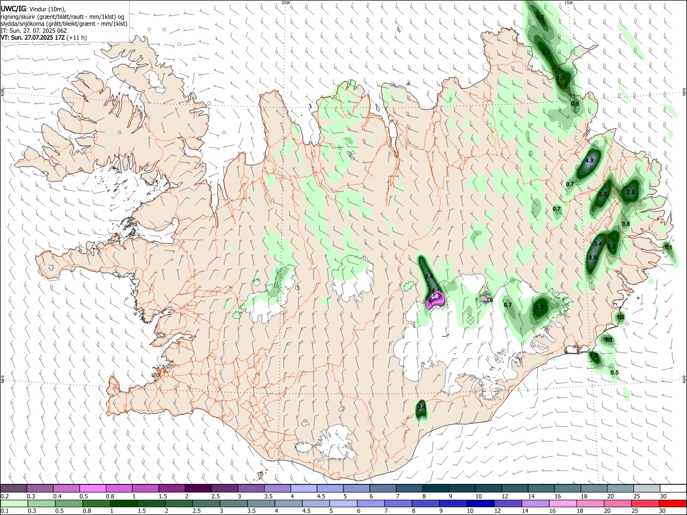The image size is (687, 515).
Task: Select the bright red swatch ending the lower scale
Action: click(673, 503)
